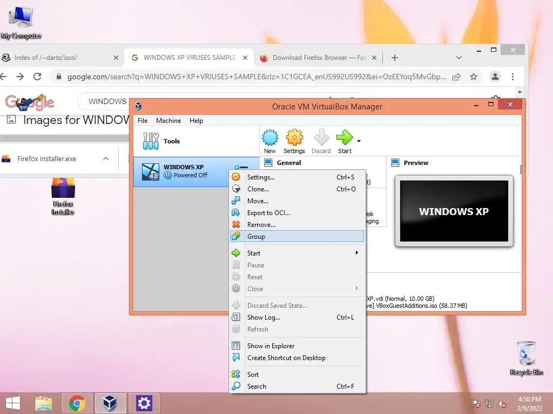Click the Google search box
This screenshot has height=414, width=553.
coord(104,101)
